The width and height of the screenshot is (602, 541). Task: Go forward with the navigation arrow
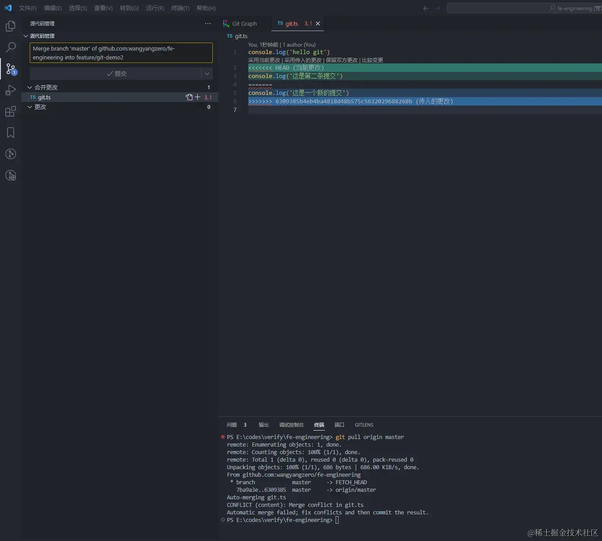[438, 8]
